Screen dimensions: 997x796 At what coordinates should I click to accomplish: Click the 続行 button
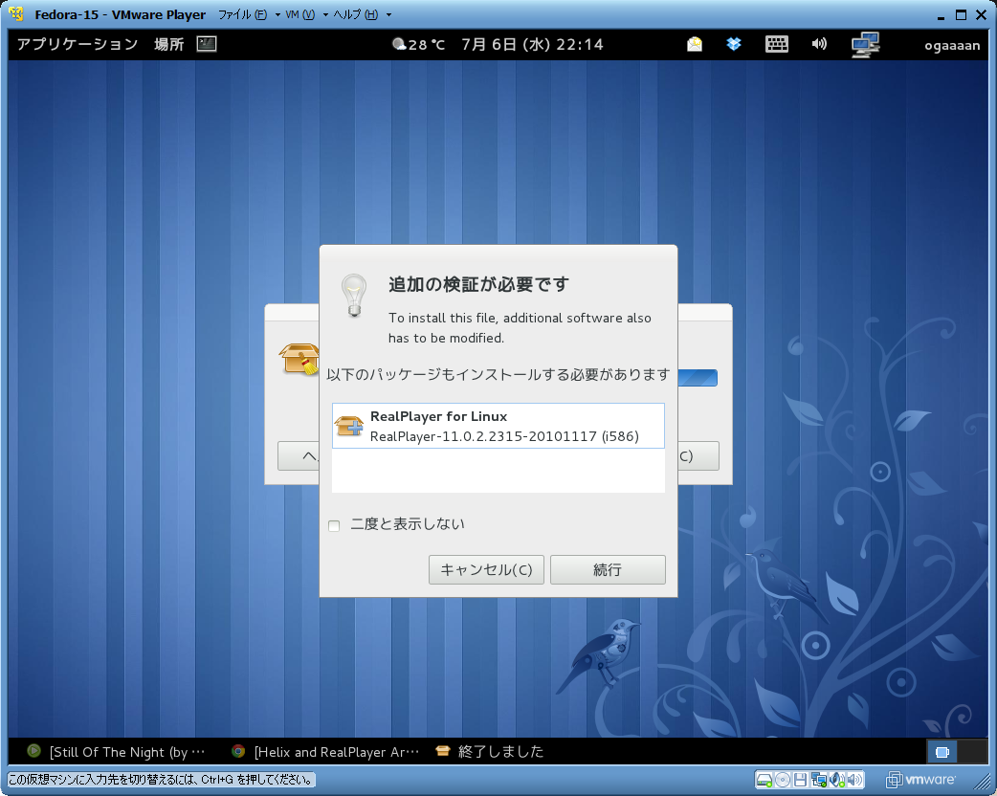click(608, 569)
